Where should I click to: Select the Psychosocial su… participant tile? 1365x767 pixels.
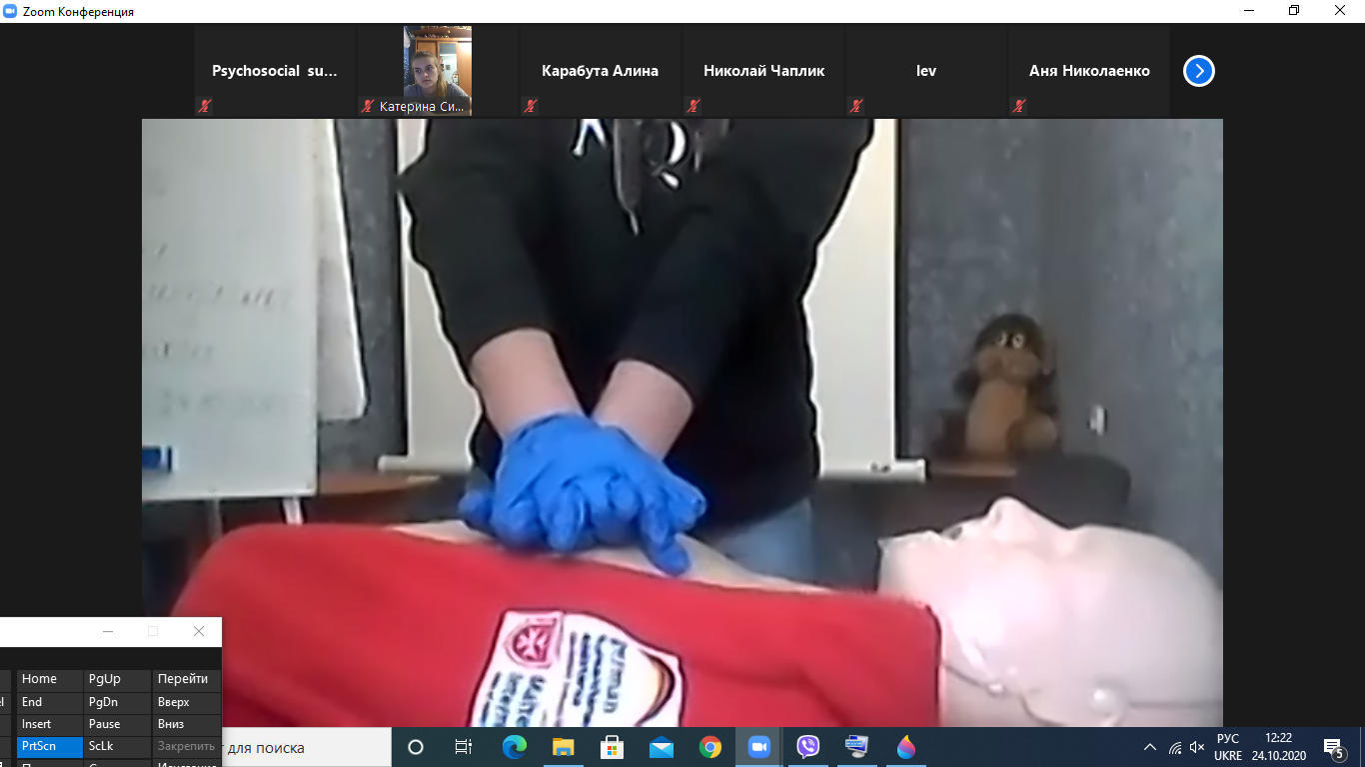pyautogui.click(x=275, y=71)
